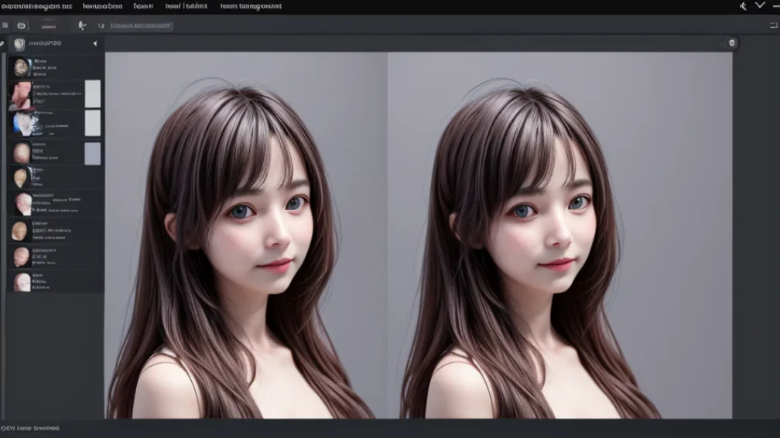The height and width of the screenshot is (438, 780).
Task: Click the tiny icon at the panel header's left edge
Action: 2,43
